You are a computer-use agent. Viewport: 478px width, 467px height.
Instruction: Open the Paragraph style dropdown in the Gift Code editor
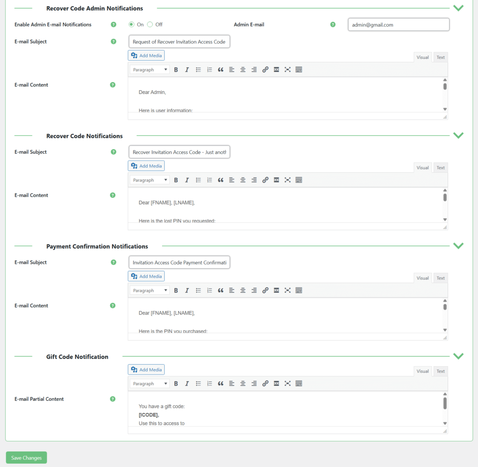point(149,383)
